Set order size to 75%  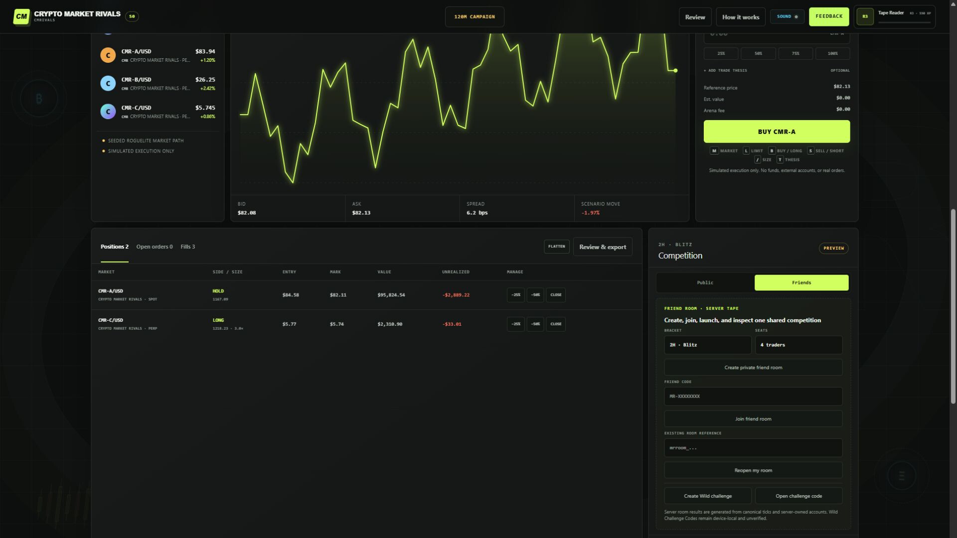(x=796, y=53)
